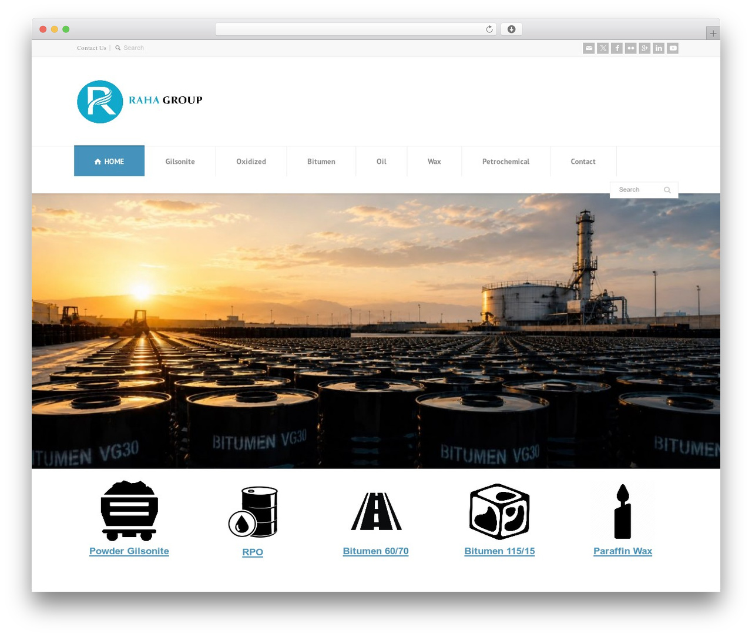Open the Contact menu item
752x637 pixels.
(x=583, y=162)
